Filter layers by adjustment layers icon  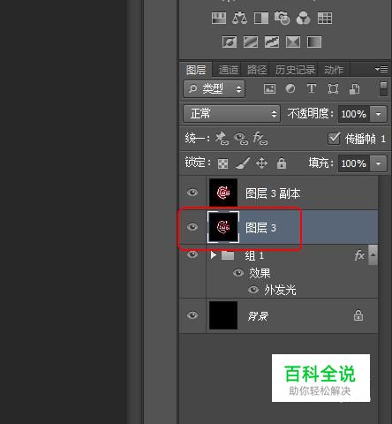tap(290, 88)
